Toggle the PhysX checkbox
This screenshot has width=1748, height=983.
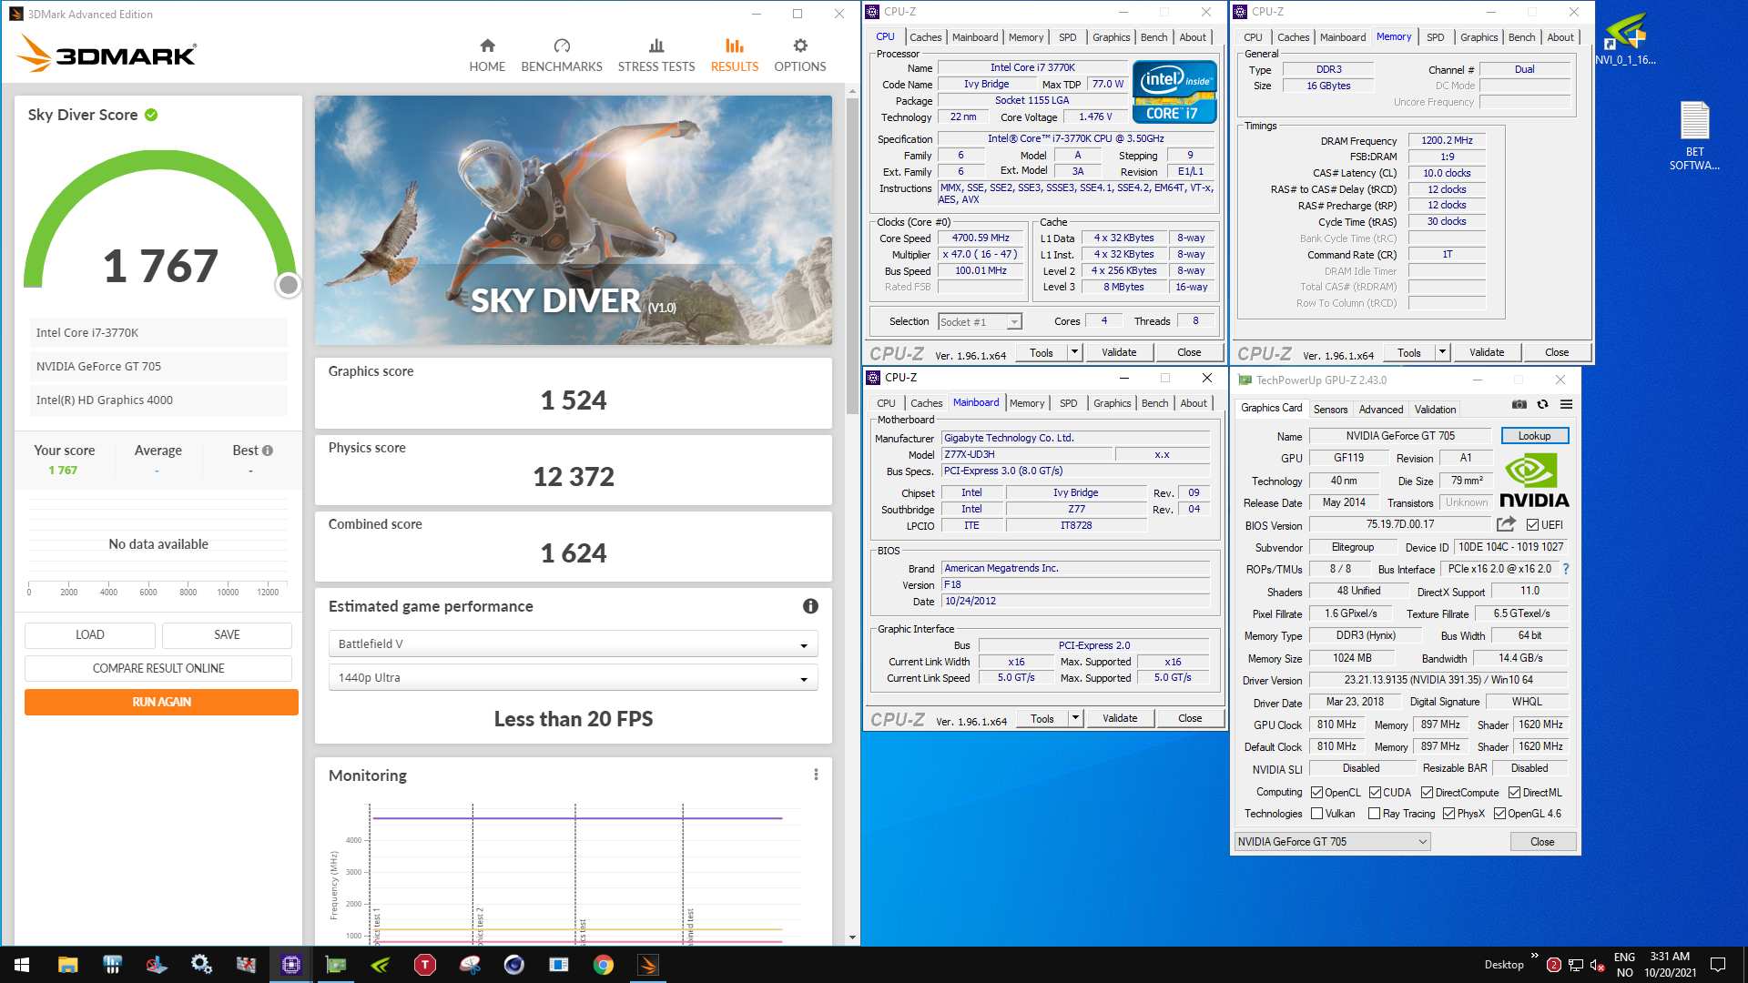tap(1448, 814)
